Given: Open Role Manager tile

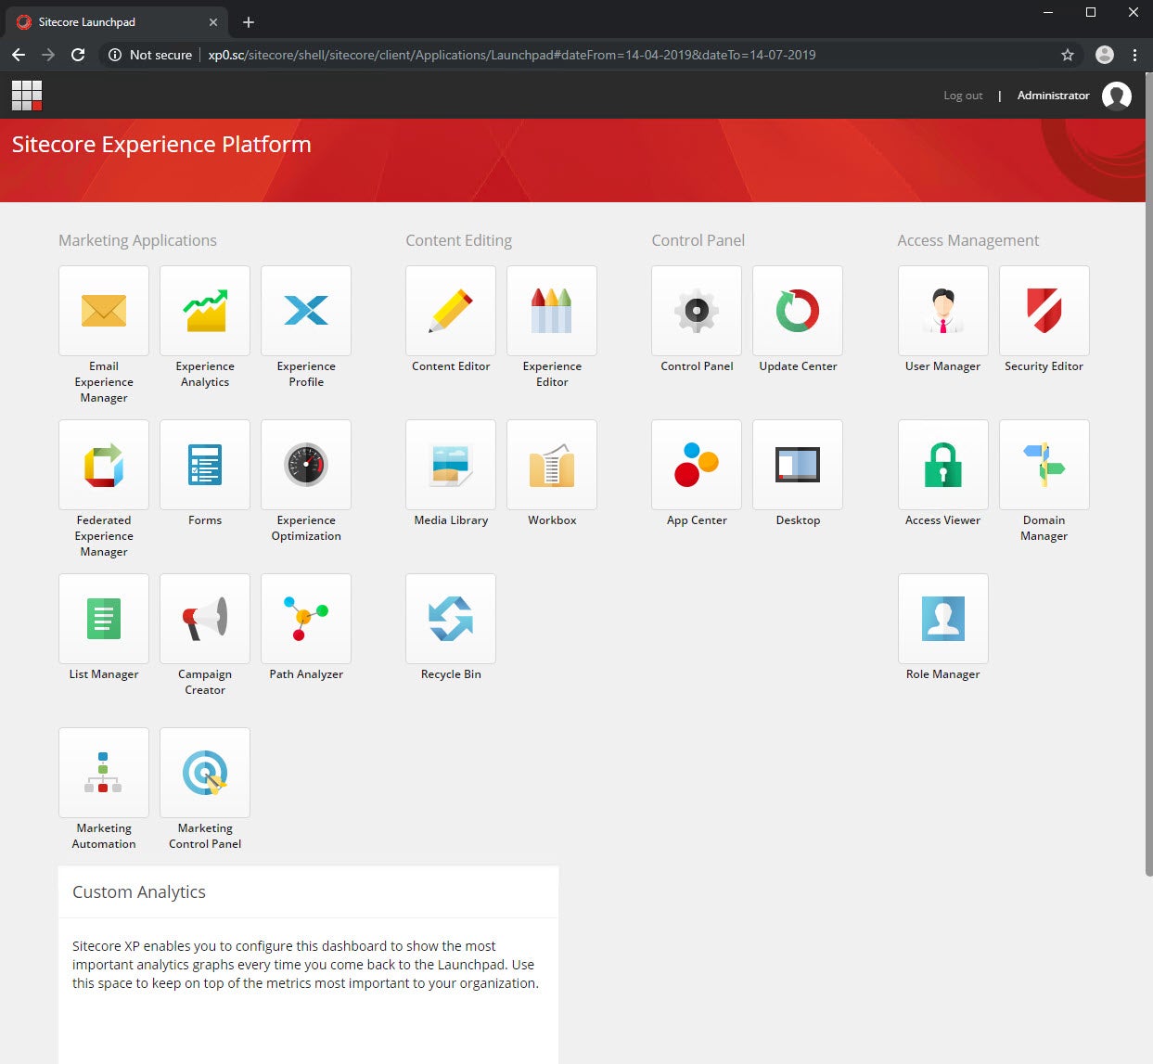Looking at the screenshot, I should (x=943, y=619).
